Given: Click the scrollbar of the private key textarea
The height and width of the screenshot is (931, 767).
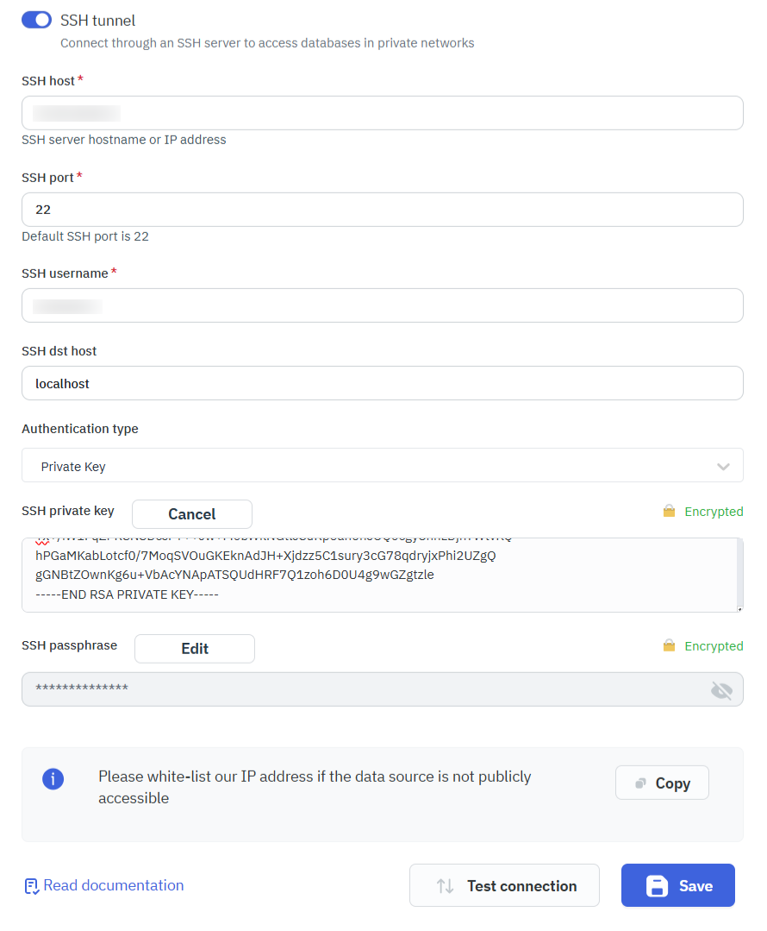Looking at the screenshot, I should click(738, 569).
